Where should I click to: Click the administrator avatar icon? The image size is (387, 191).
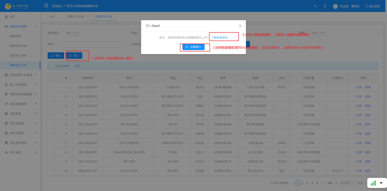point(335,6)
